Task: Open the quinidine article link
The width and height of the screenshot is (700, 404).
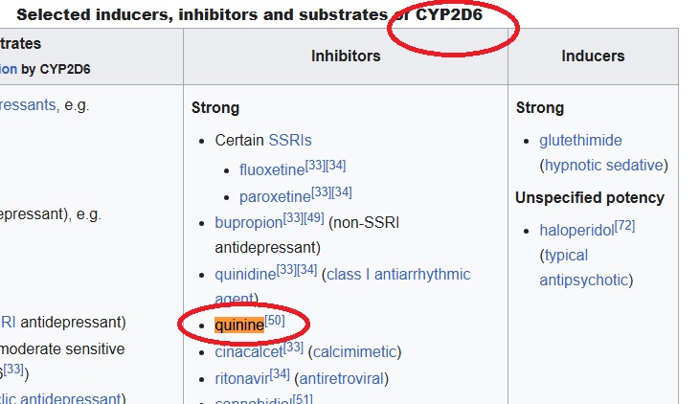Action: 245,275
